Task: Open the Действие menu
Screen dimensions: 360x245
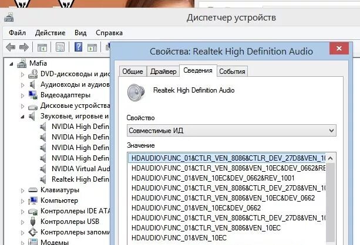Action: (50, 33)
